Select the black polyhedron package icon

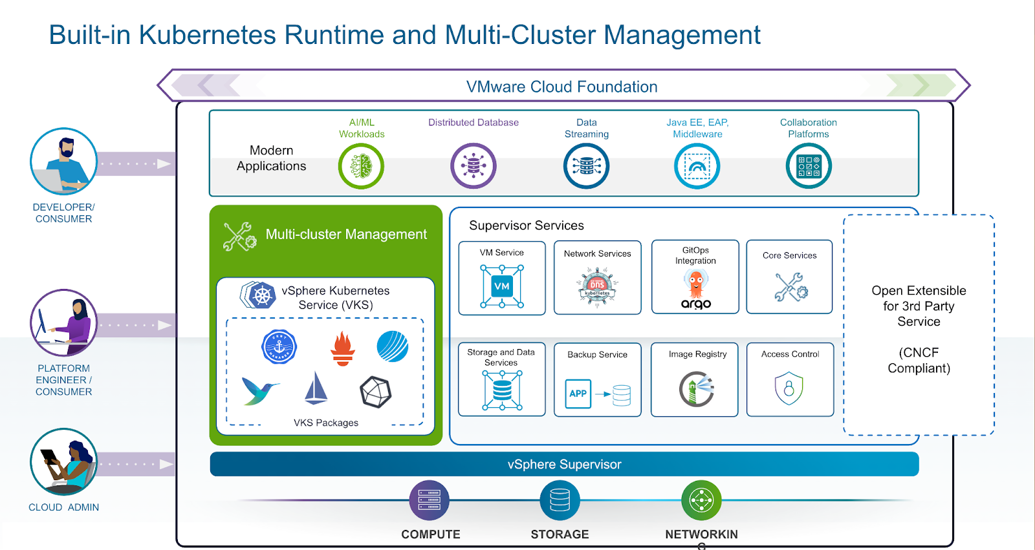pyautogui.click(x=376, y=392)
